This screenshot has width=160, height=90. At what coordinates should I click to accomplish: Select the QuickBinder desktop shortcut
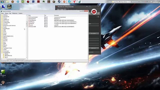click(x=3, y=73)
